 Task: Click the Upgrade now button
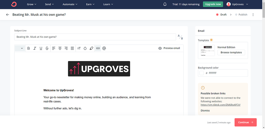pos(213,4)
